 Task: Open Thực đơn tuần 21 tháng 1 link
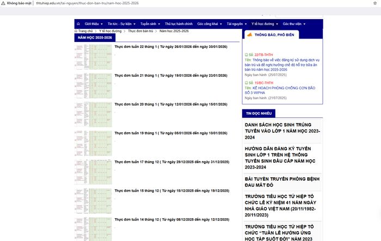coord(171,76)
